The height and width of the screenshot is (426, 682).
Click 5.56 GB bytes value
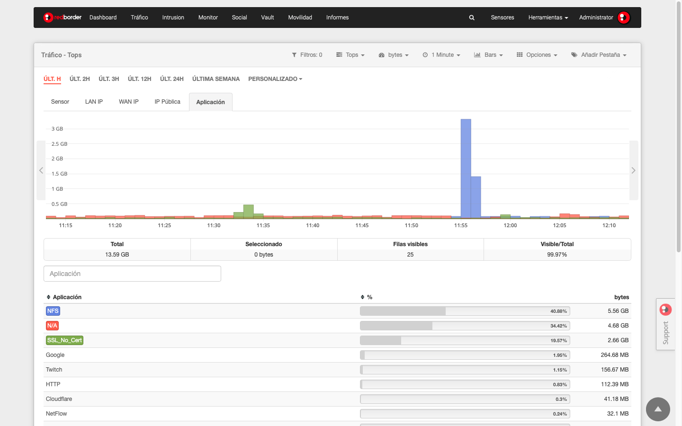point(618,311)
